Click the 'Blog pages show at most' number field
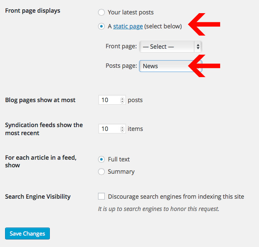The width and height of the screenshot is (259, 247). (109, 100)
